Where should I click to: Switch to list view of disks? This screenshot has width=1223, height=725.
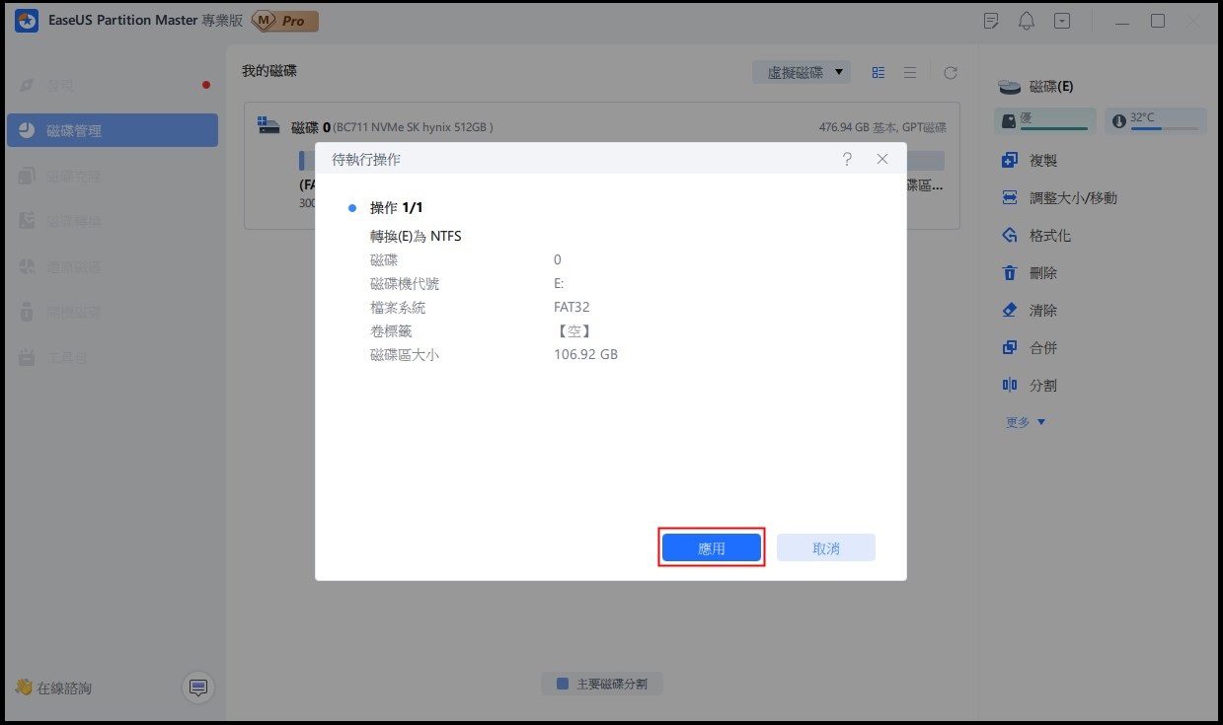tap(909, 71)
